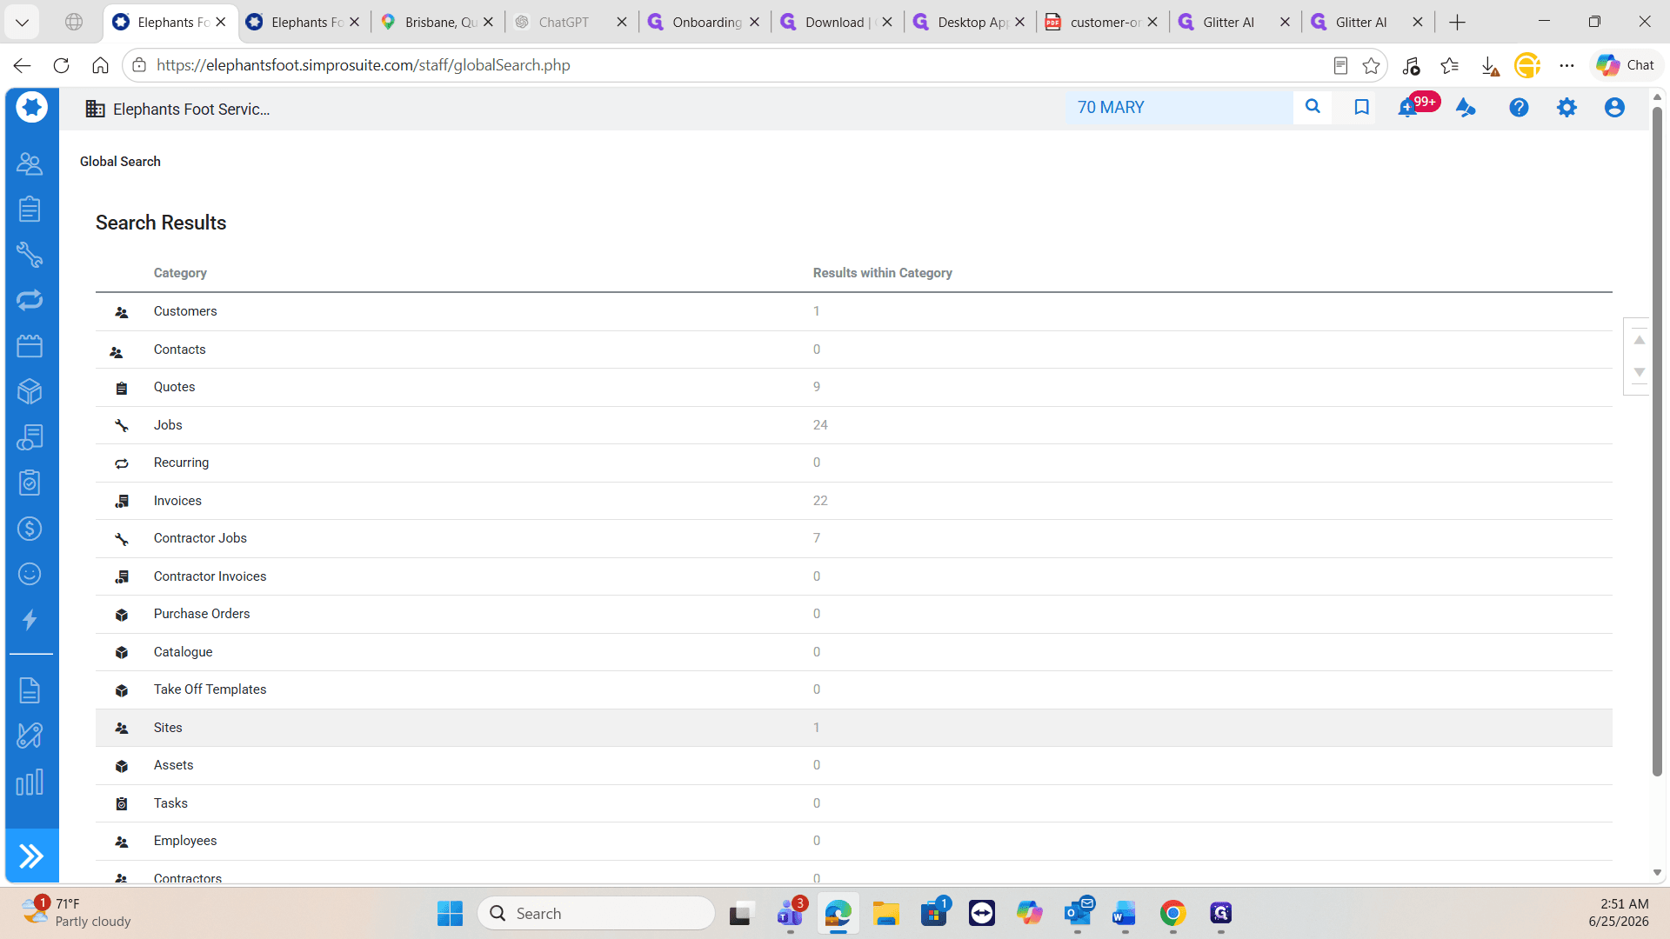Click page up arrow on right panel
The height and width of the screenshot is (939, 1670).
(x=1639, y=340)
